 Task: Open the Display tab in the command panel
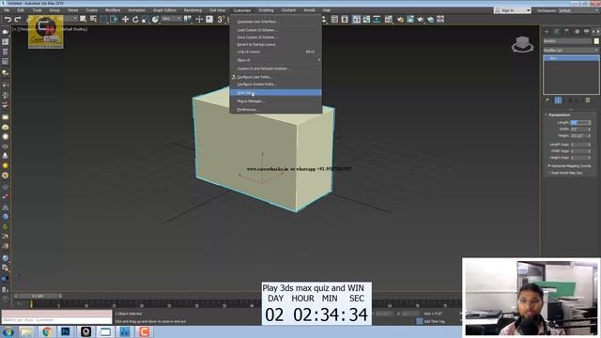[x=586, y=31]
